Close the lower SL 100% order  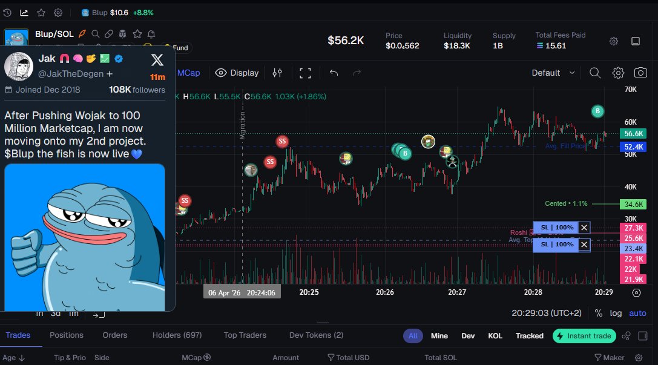[584, 245]
